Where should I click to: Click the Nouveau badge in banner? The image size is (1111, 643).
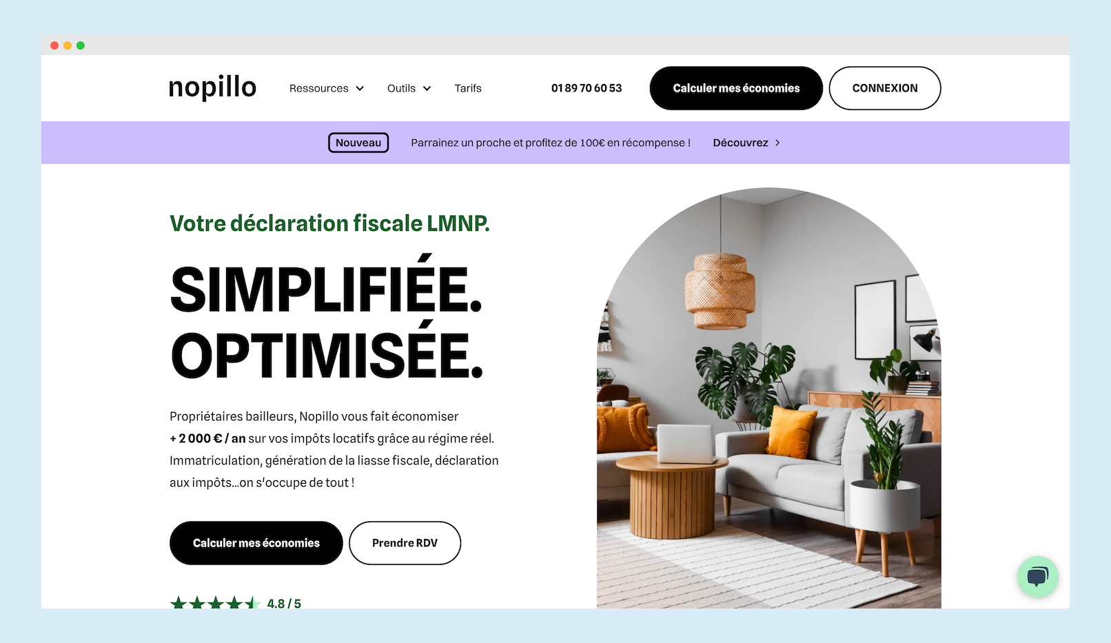(358, 143)
